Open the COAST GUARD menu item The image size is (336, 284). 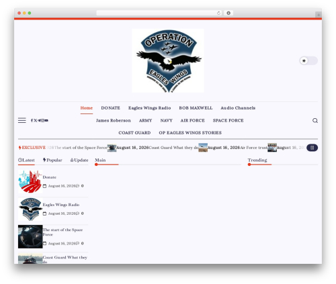(x=134, y=133)
